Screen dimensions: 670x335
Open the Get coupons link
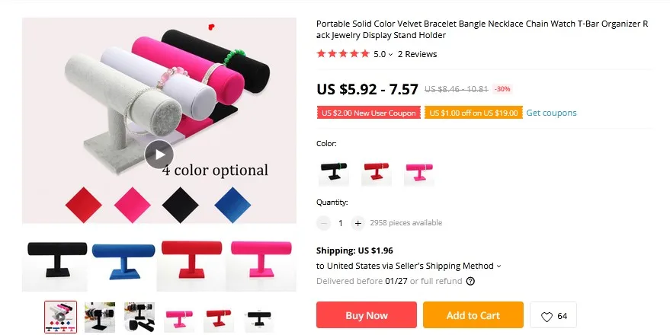(551, 113)
